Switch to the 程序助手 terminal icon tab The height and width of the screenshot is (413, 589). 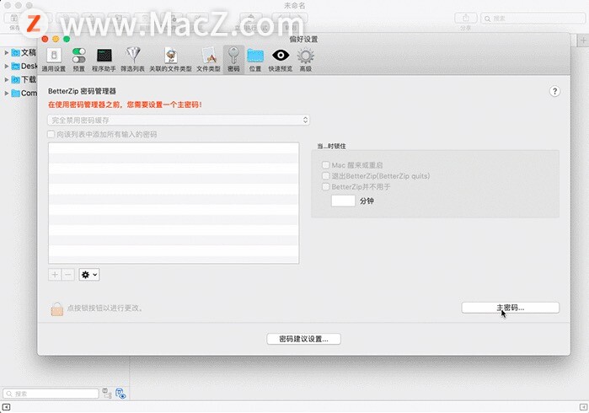coord(104,60)
